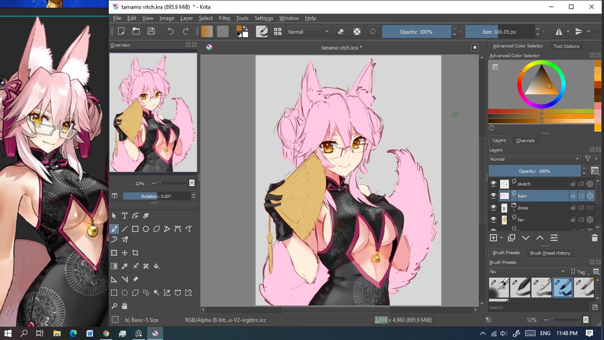Switch to Brush Preset History tab
The width and height of the screenshot is (604, 340).
point(550,253)
